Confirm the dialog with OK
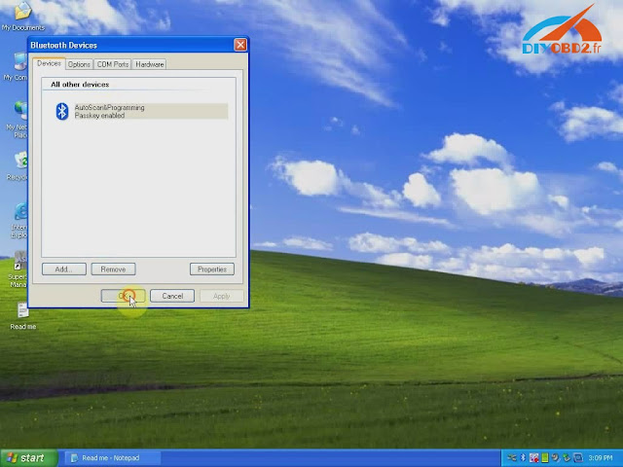The width and height of the screenshot is (623, 467). coord(124,296)
